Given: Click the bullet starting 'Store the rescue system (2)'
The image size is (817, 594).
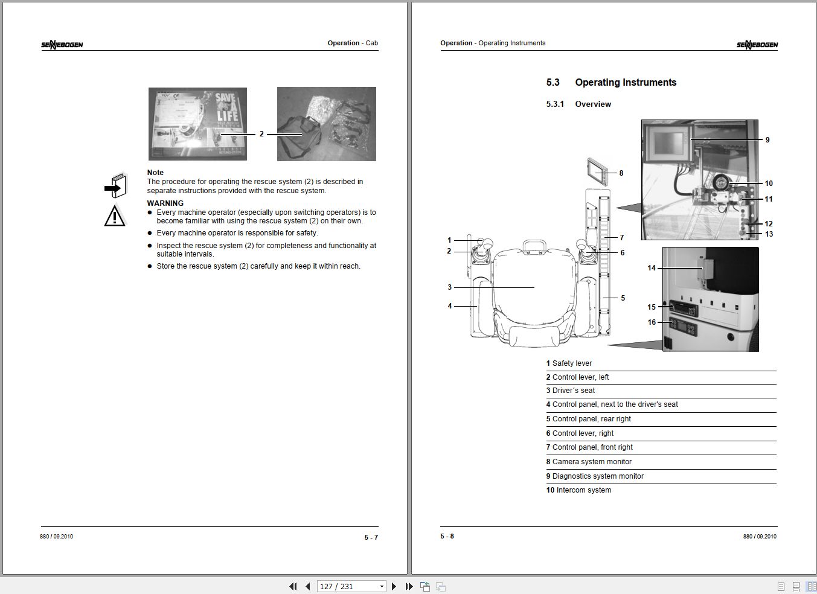Looking at the screenshot, I should (x=258, y=266).
